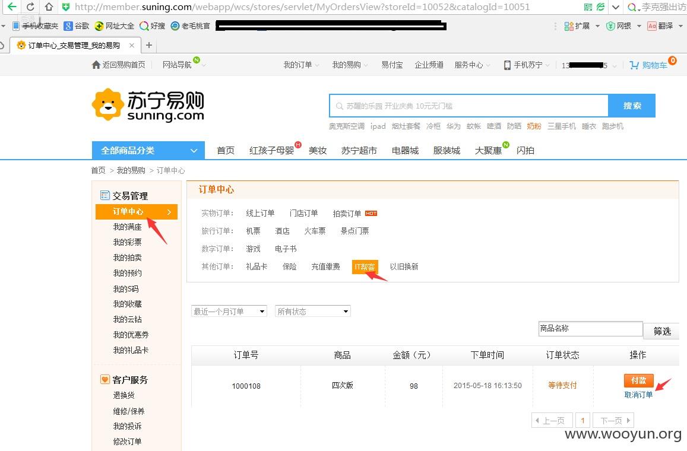This screenshot has width=687, height=451.
Task: Expand the 全部商品分类 category dropdown
Action: (148, 150)
